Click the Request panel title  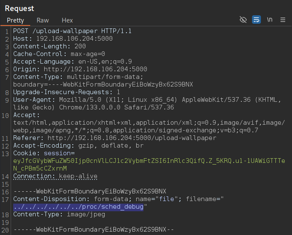[x=20, y=8]
